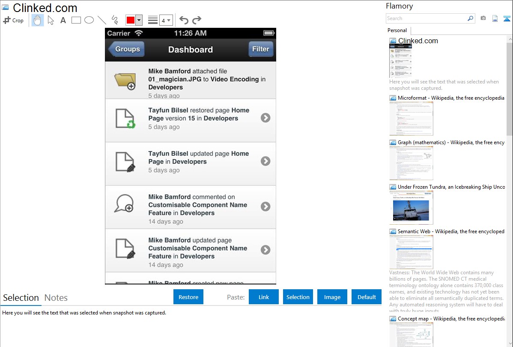Click the Flamory search field
Viewport: 513px width, 347px height.
pyautogui.click(x=427, y=18)
